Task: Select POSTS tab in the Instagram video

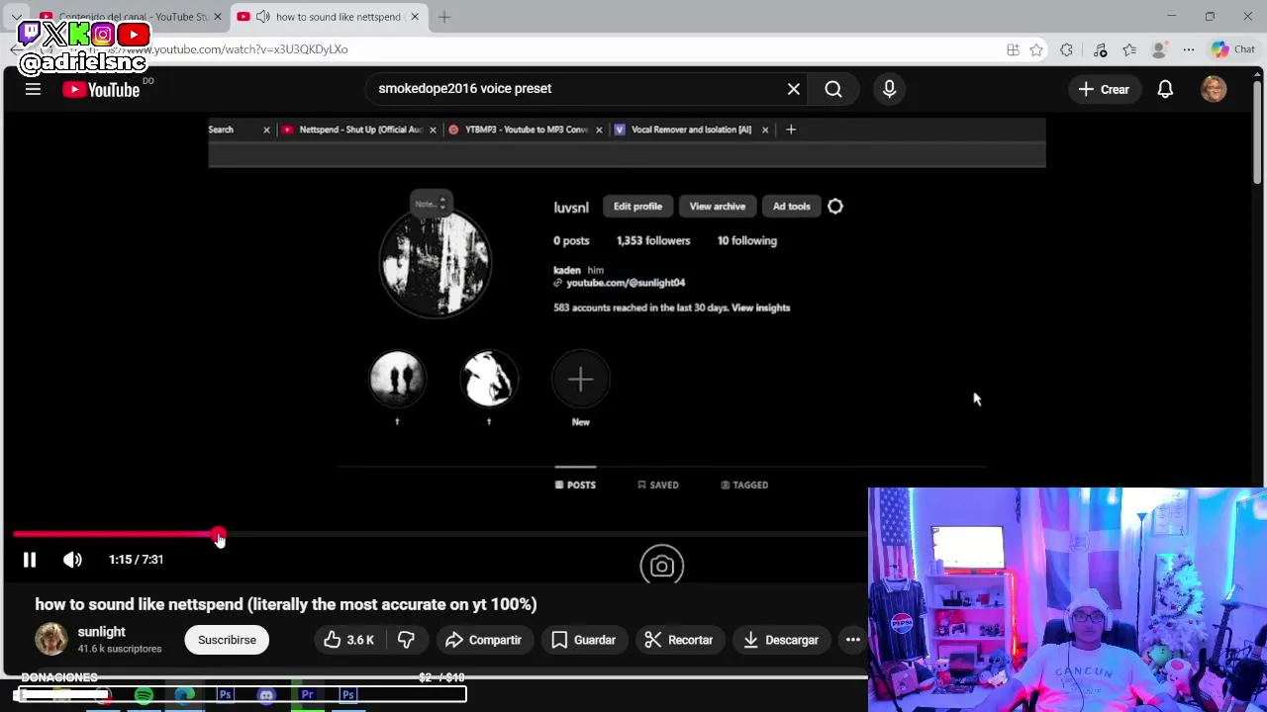Action: 575,485
